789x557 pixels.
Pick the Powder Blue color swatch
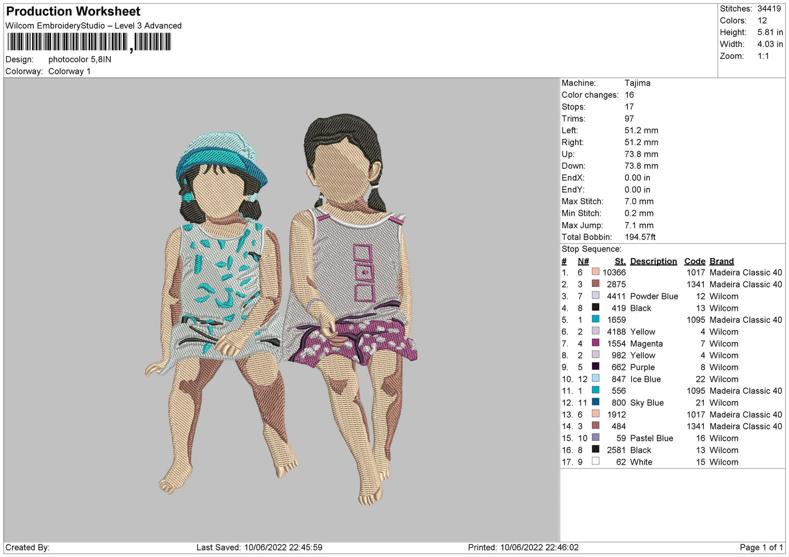[x=596, y=296]
